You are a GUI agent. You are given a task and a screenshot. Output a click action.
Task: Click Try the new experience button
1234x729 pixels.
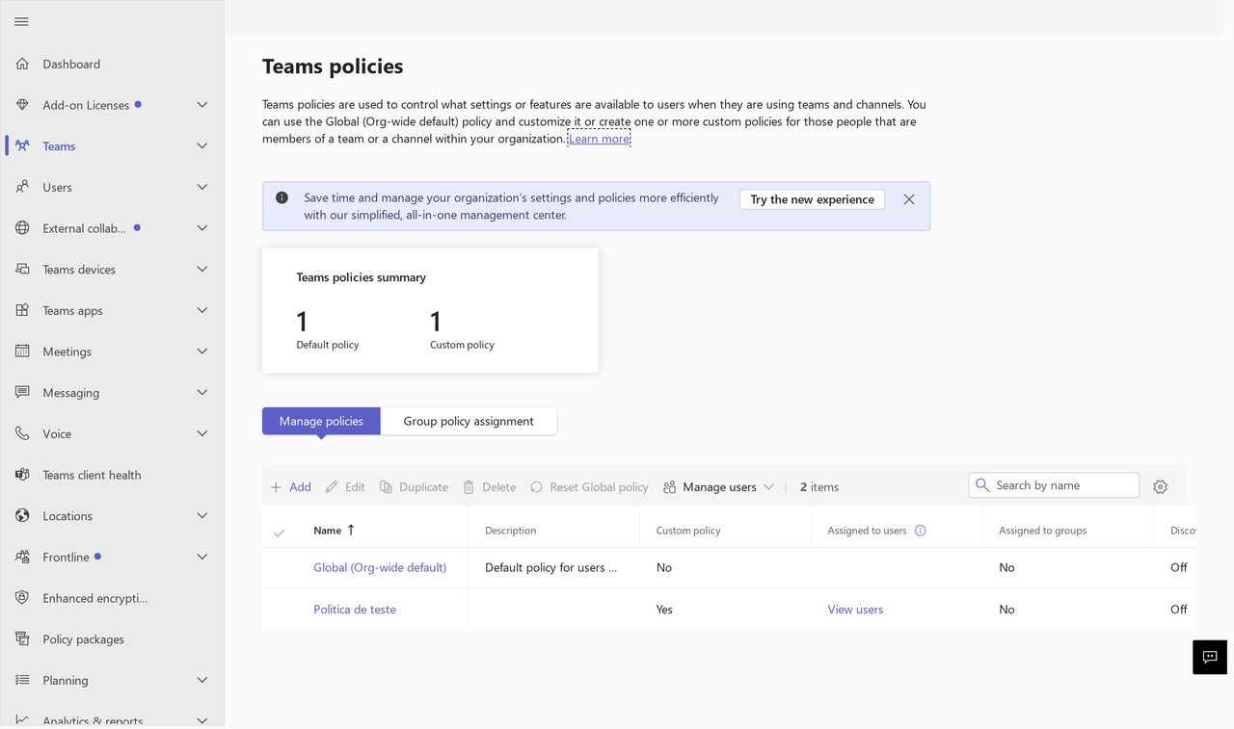tap(812, 199)
